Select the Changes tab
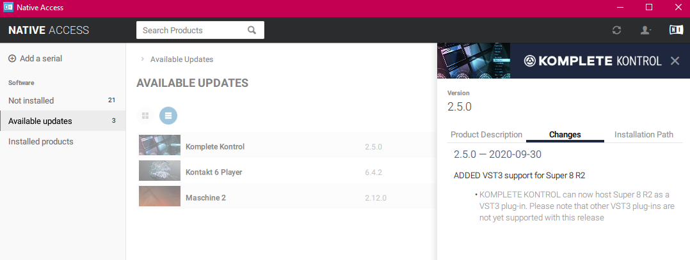690x260 pixels. click(x=565, y=135)
